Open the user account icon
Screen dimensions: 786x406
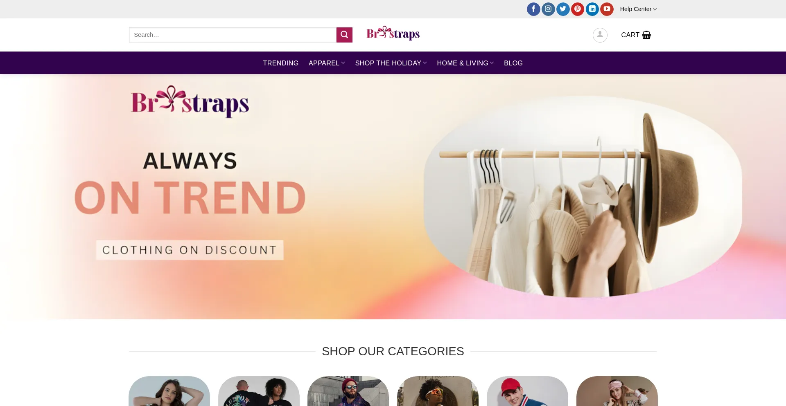pyautogui.click(x=600, y=35)
